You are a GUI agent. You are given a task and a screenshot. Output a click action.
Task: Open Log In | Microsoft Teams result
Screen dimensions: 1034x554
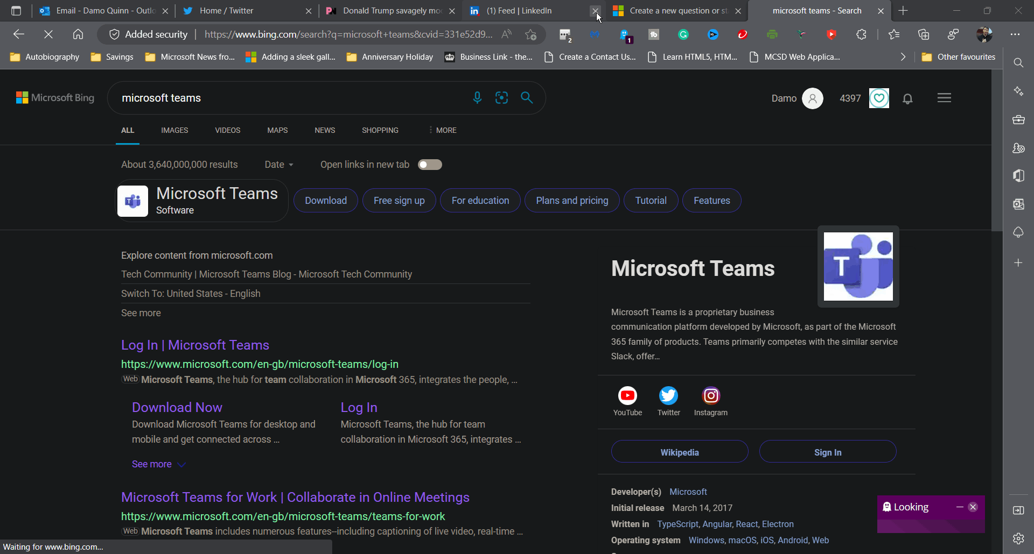point(195,345)
